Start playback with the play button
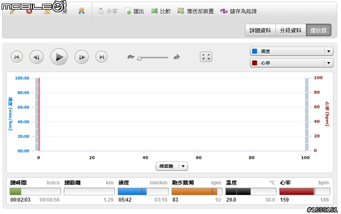The height and width of the screenshot is (214, 341). click(59, 57)
